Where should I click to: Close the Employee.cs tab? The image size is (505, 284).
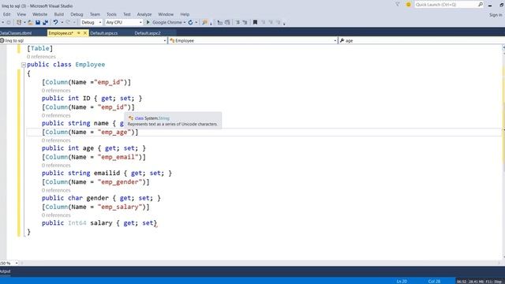tap(85, 33)
